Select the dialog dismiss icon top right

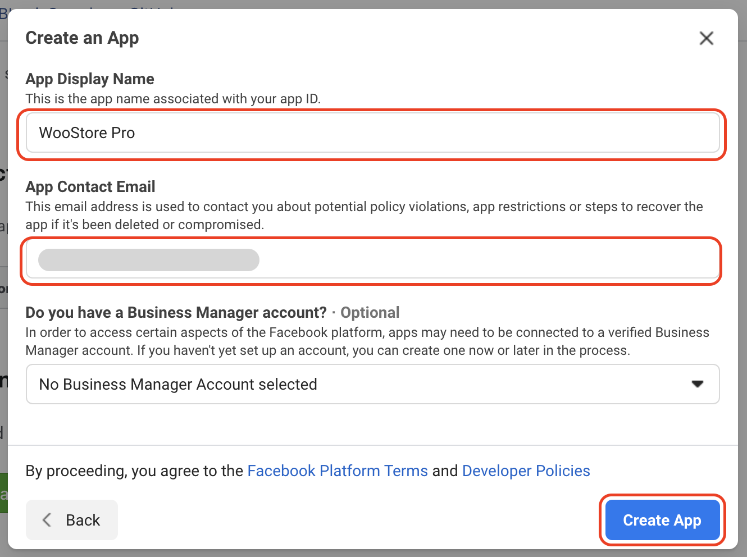tap(706, 38)
